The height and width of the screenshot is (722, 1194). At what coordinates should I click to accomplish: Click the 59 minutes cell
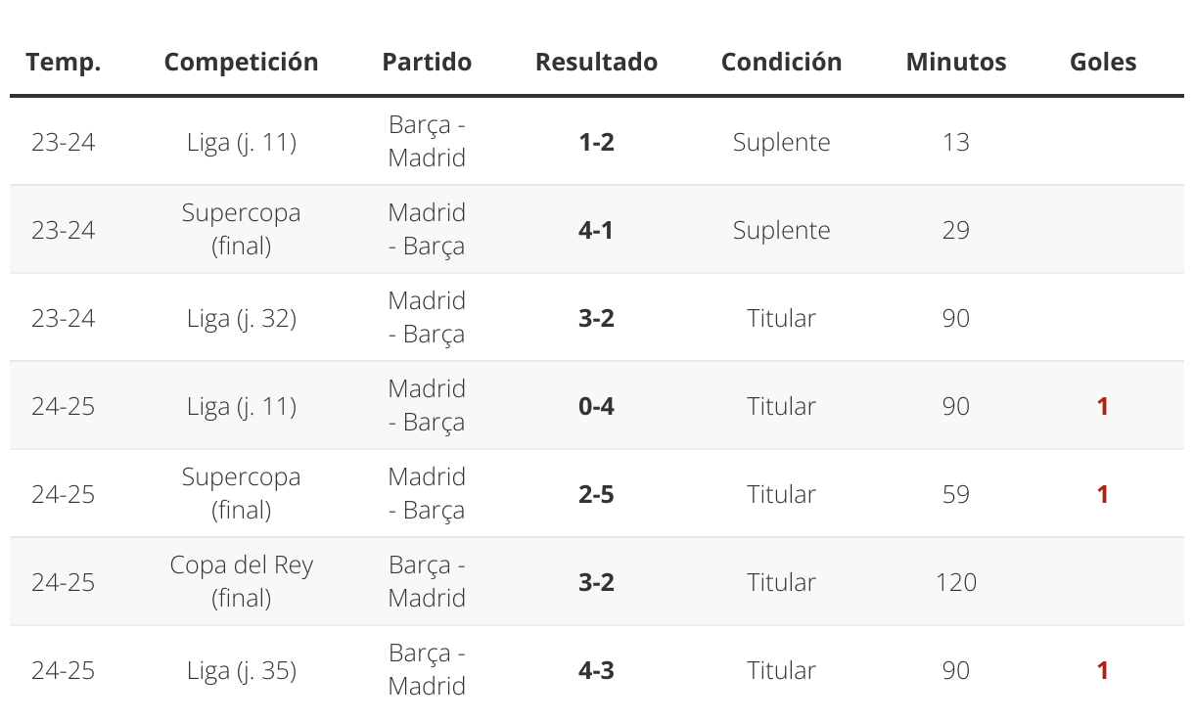click(956, 494)
